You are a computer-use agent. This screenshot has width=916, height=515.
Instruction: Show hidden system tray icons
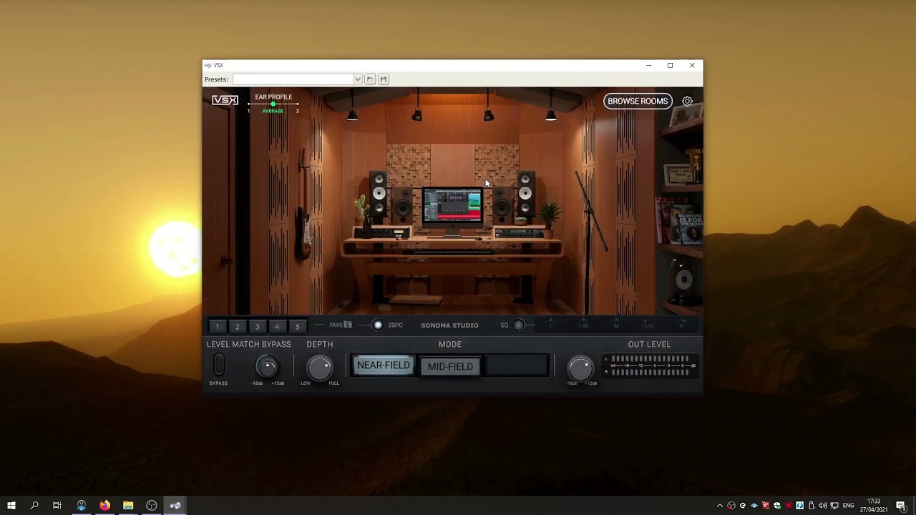pos(720,506)
